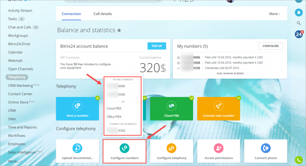Open the Configure numbers tile
This screenshot has width=306, height=166.
click(x=125, y=151)
